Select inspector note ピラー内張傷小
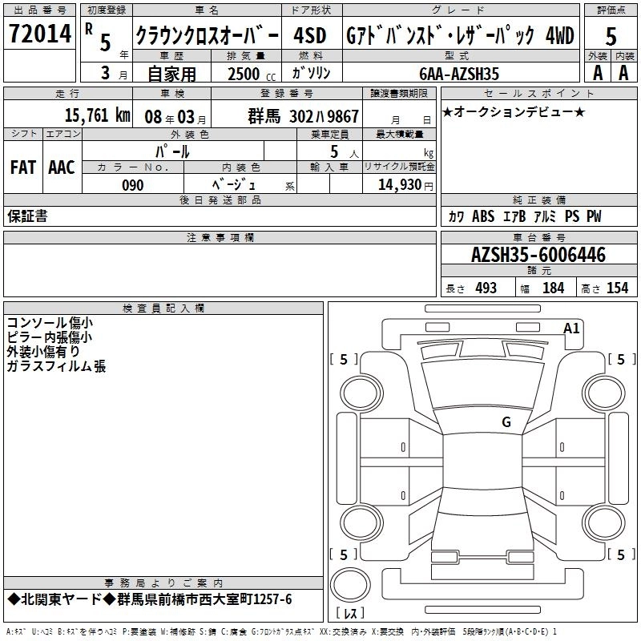Image resolution: width=641 pixels, height=641 pixels. (x=50, y=337)
